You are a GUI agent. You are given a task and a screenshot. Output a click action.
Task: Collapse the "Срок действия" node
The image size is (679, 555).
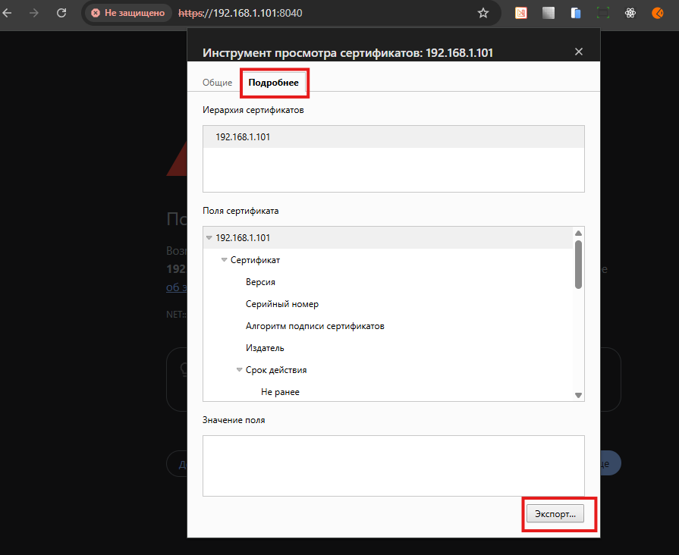pos(240,370)
